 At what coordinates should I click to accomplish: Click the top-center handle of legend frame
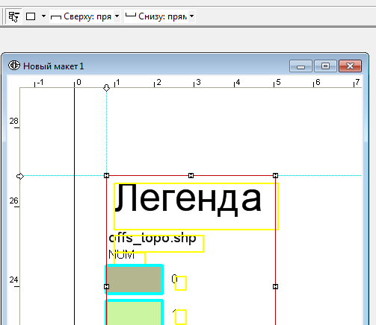point(191,176)
